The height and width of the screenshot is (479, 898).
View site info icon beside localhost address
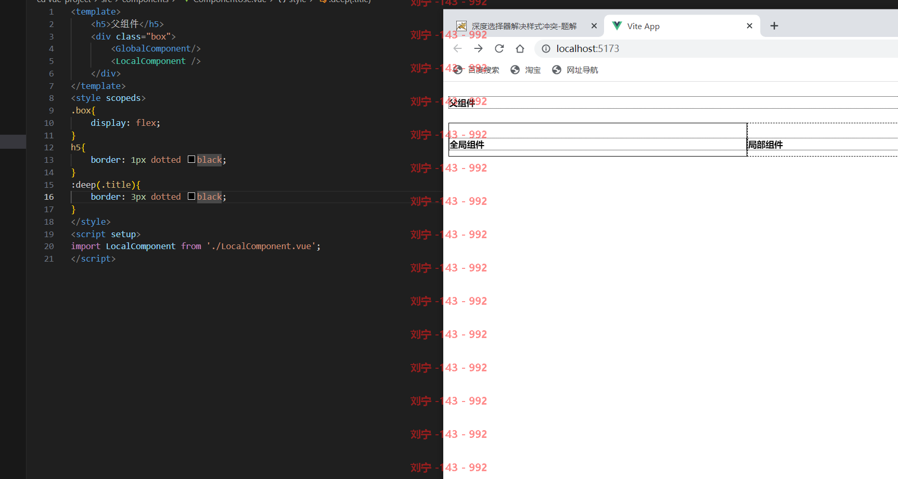(546, 48)
